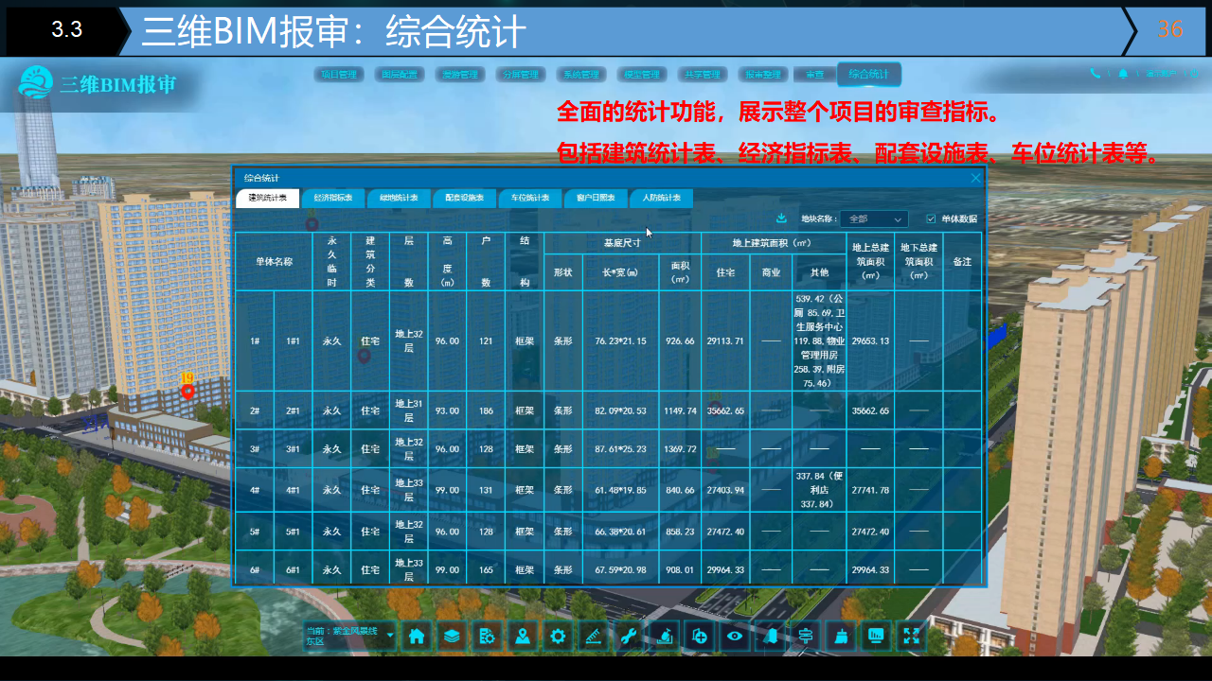Click the broom clear icon

(842, 637)
